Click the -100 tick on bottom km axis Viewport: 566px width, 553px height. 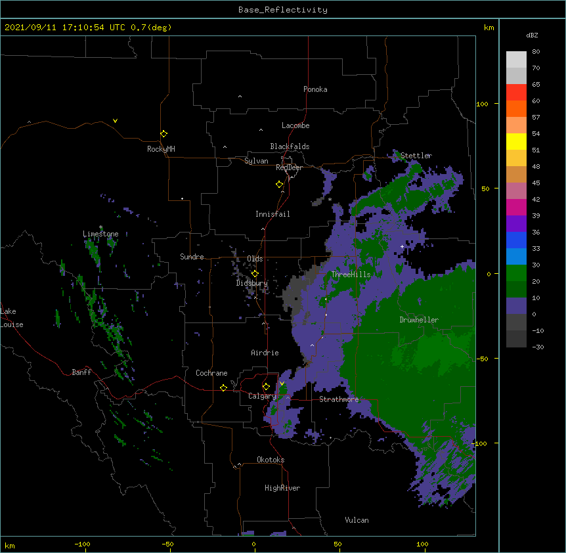pyautogui.click(x=82, y=544)
